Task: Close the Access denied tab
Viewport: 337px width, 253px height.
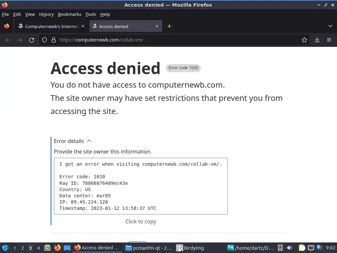Action: [x=157, y=26]
